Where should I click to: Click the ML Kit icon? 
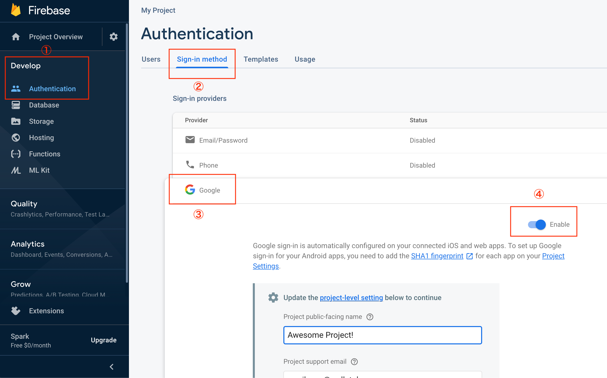point(16,170)
